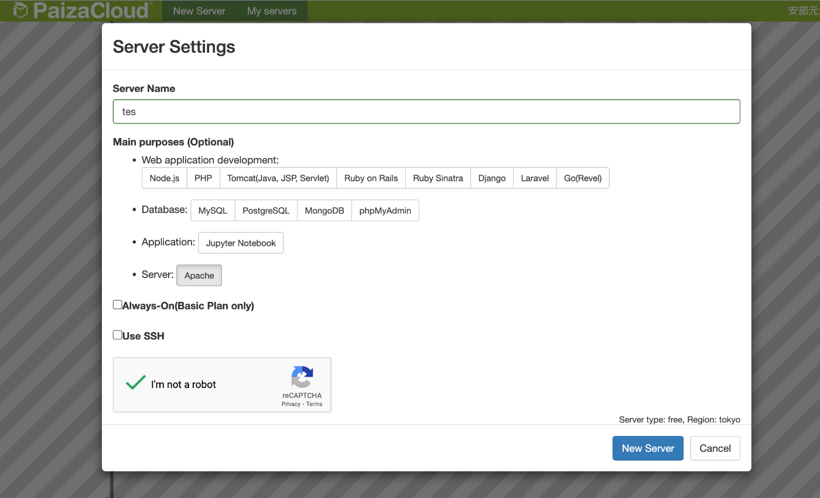
Task: Choose PostgreSQL database option
Action: [x=265, y=210]
